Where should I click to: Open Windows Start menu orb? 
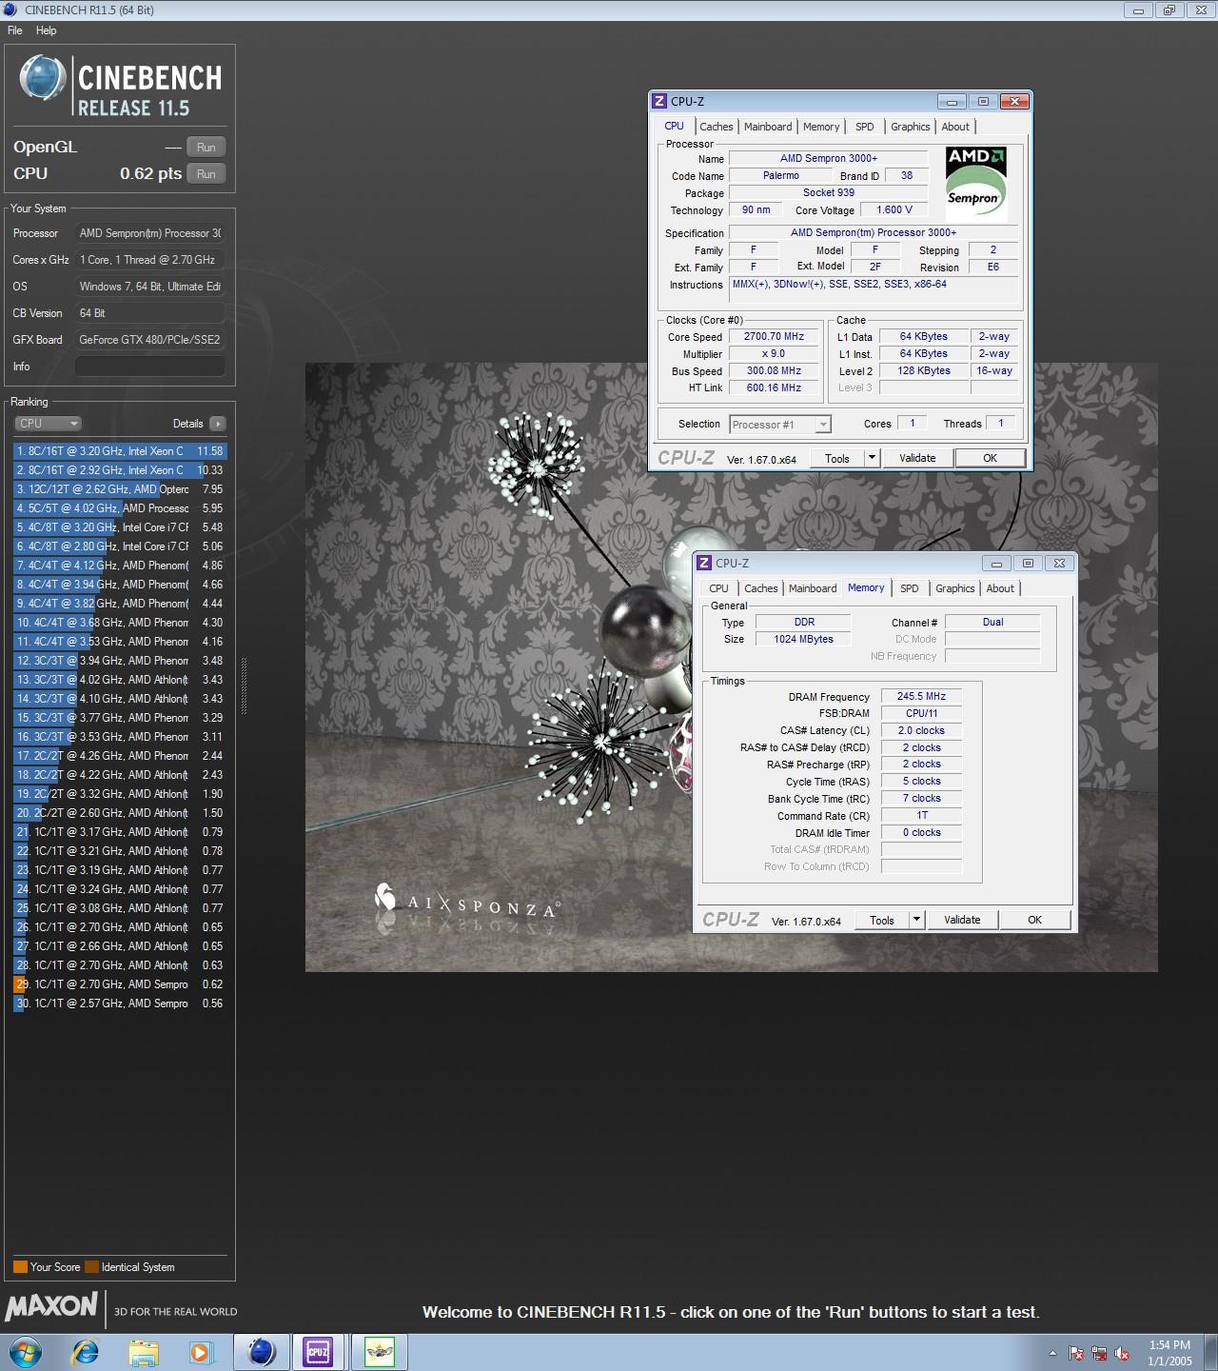(26, 1352)
